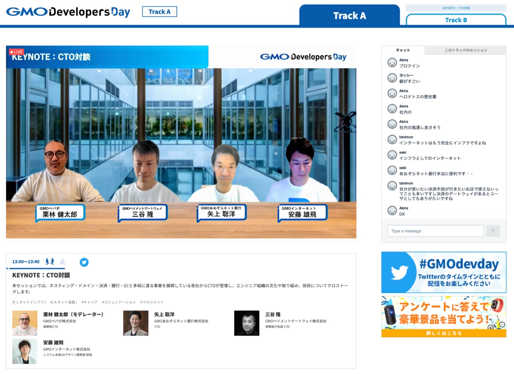Click the #キャリア hashtag
The width and height of the screenshot is (514, 374).
tap(89, 302)
